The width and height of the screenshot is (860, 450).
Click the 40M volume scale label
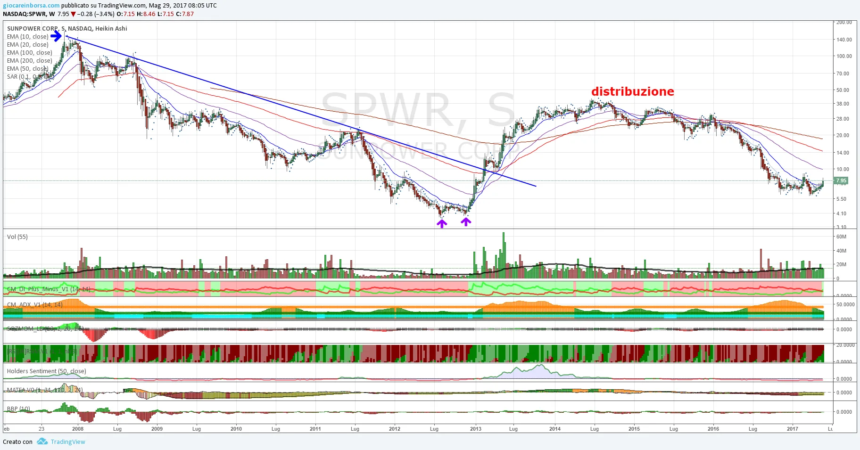point(841,251)
